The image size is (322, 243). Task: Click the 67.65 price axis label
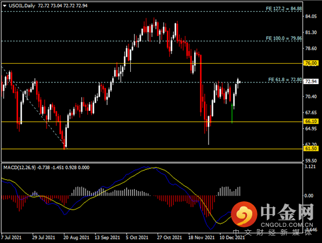pyautogui.click(x=311, y=113)
